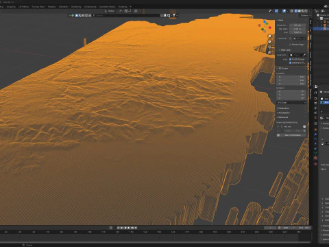Screen dimensions: 329x247
Task: Click the filter funnel icon in the search bar
Action: (174, 15)
